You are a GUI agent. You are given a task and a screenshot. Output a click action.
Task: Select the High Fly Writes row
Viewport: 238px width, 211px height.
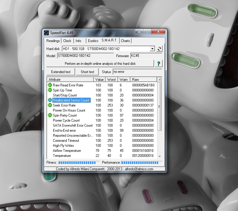click(x=102, y=145)
